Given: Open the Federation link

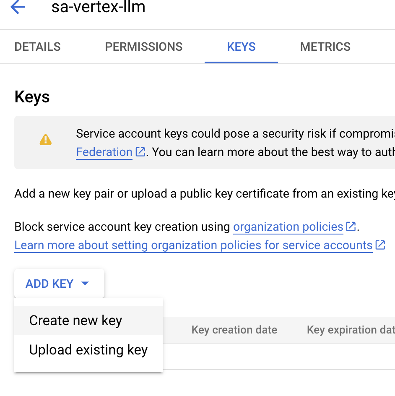Looking at the screenshot, I should pos(104,152).
